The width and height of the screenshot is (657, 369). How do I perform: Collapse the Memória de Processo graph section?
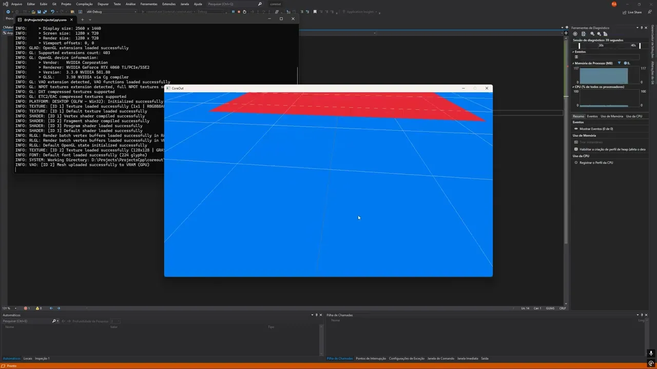pyautogui.click(x=573, y=63)
